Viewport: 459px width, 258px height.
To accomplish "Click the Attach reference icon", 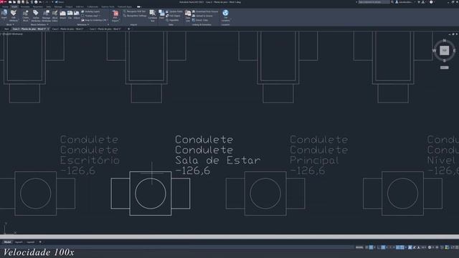I will click(62, 14).
